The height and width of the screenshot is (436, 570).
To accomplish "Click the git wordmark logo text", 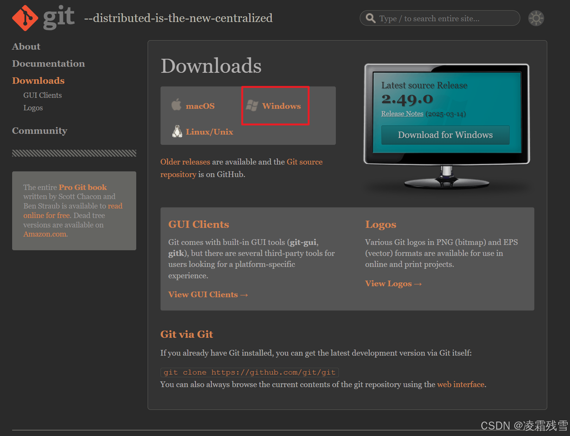I will (x=58, y=17).
